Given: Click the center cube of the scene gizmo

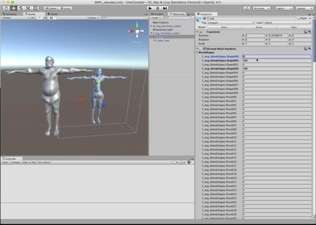Looking at the screenshot, I should tap(137, 31).
